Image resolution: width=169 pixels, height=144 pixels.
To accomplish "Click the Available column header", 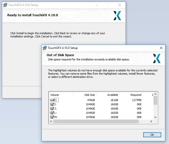I will pyautogui.click(x=108, y=95).
